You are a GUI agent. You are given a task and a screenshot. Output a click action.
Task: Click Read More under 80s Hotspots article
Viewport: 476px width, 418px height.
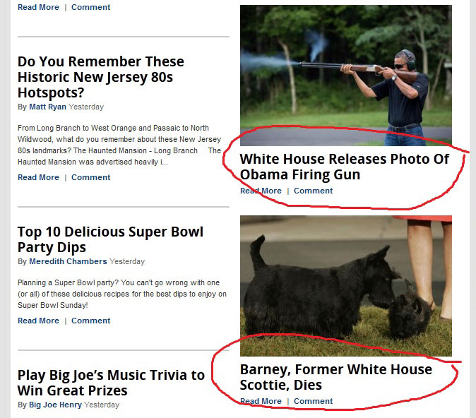pyautogui.click(x=38, y=177)
